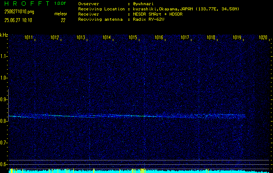
Task: Click the Receiving Location label
Action: (x=102, y=9)
